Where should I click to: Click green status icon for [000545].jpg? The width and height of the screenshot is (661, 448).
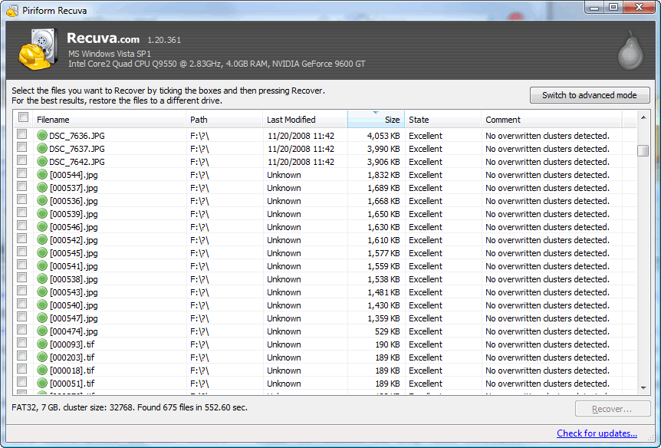41,253
